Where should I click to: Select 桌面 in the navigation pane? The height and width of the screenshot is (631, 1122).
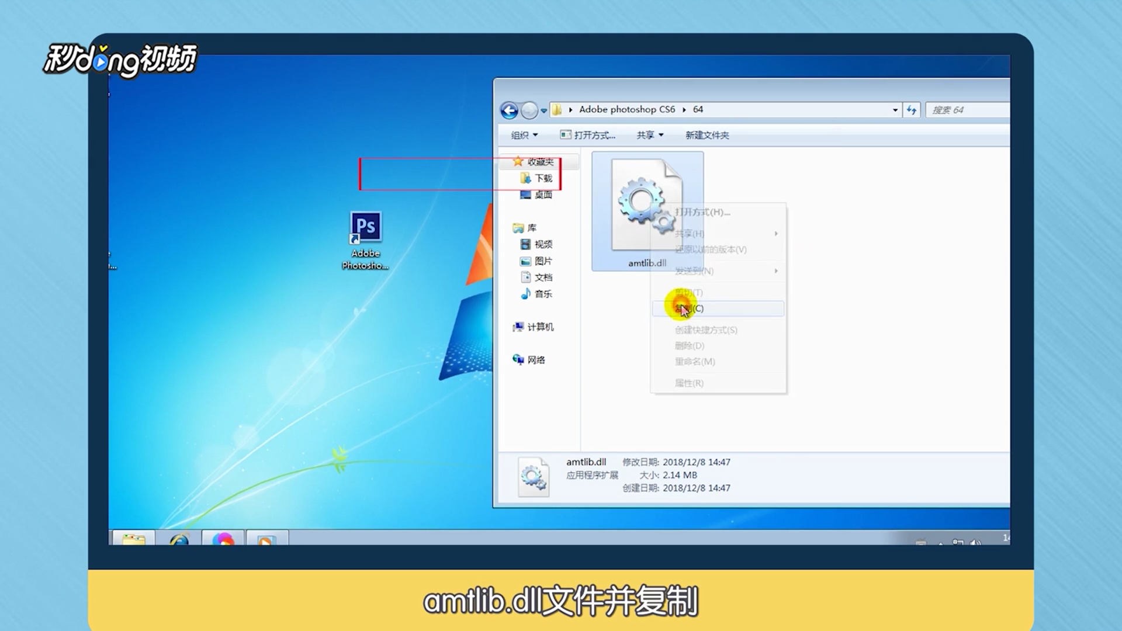543,195
